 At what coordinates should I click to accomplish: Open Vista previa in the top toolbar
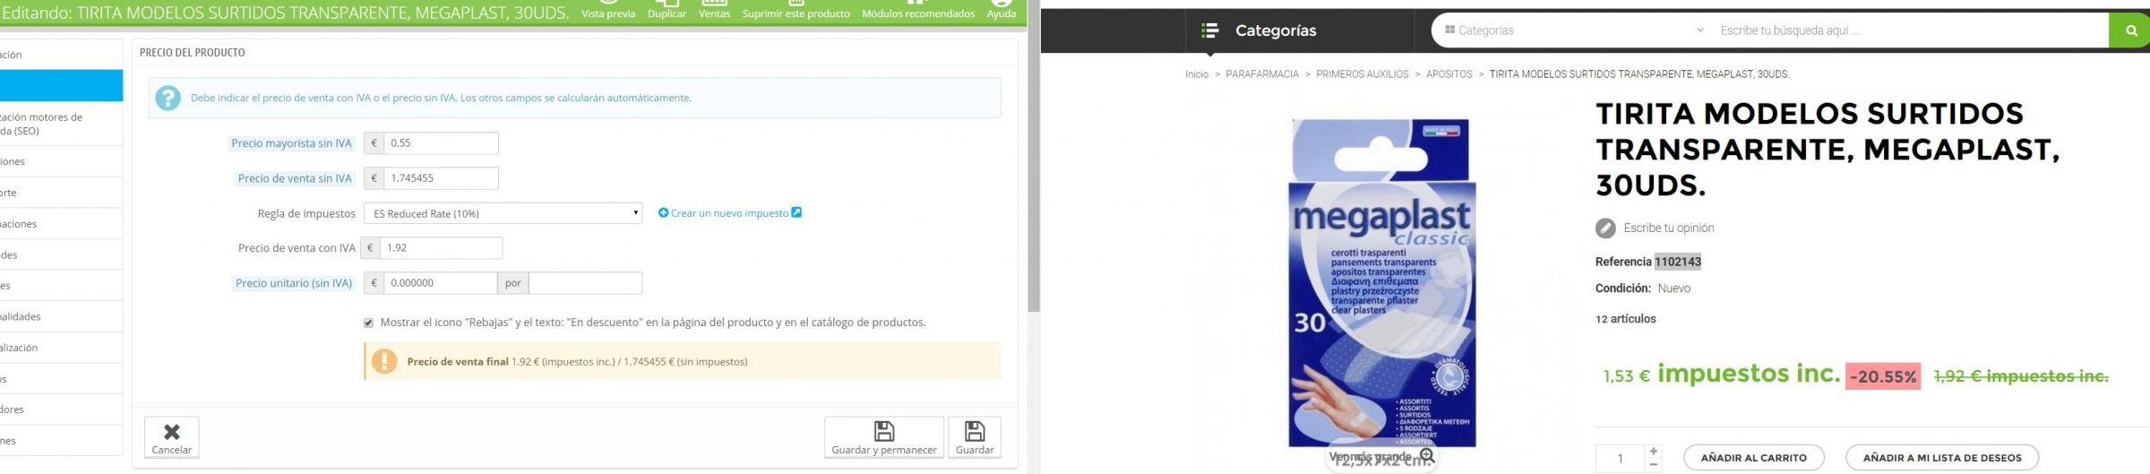tap(608, 10)
